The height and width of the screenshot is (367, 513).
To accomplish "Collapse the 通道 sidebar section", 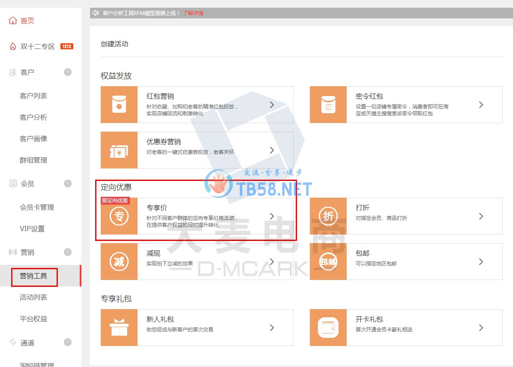I will [x=68, y=342].
